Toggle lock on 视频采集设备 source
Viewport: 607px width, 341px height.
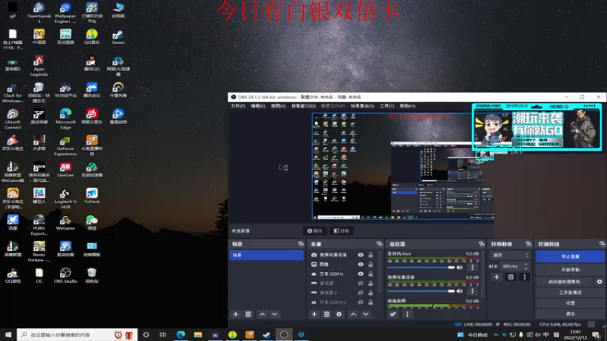pos(370,255)
